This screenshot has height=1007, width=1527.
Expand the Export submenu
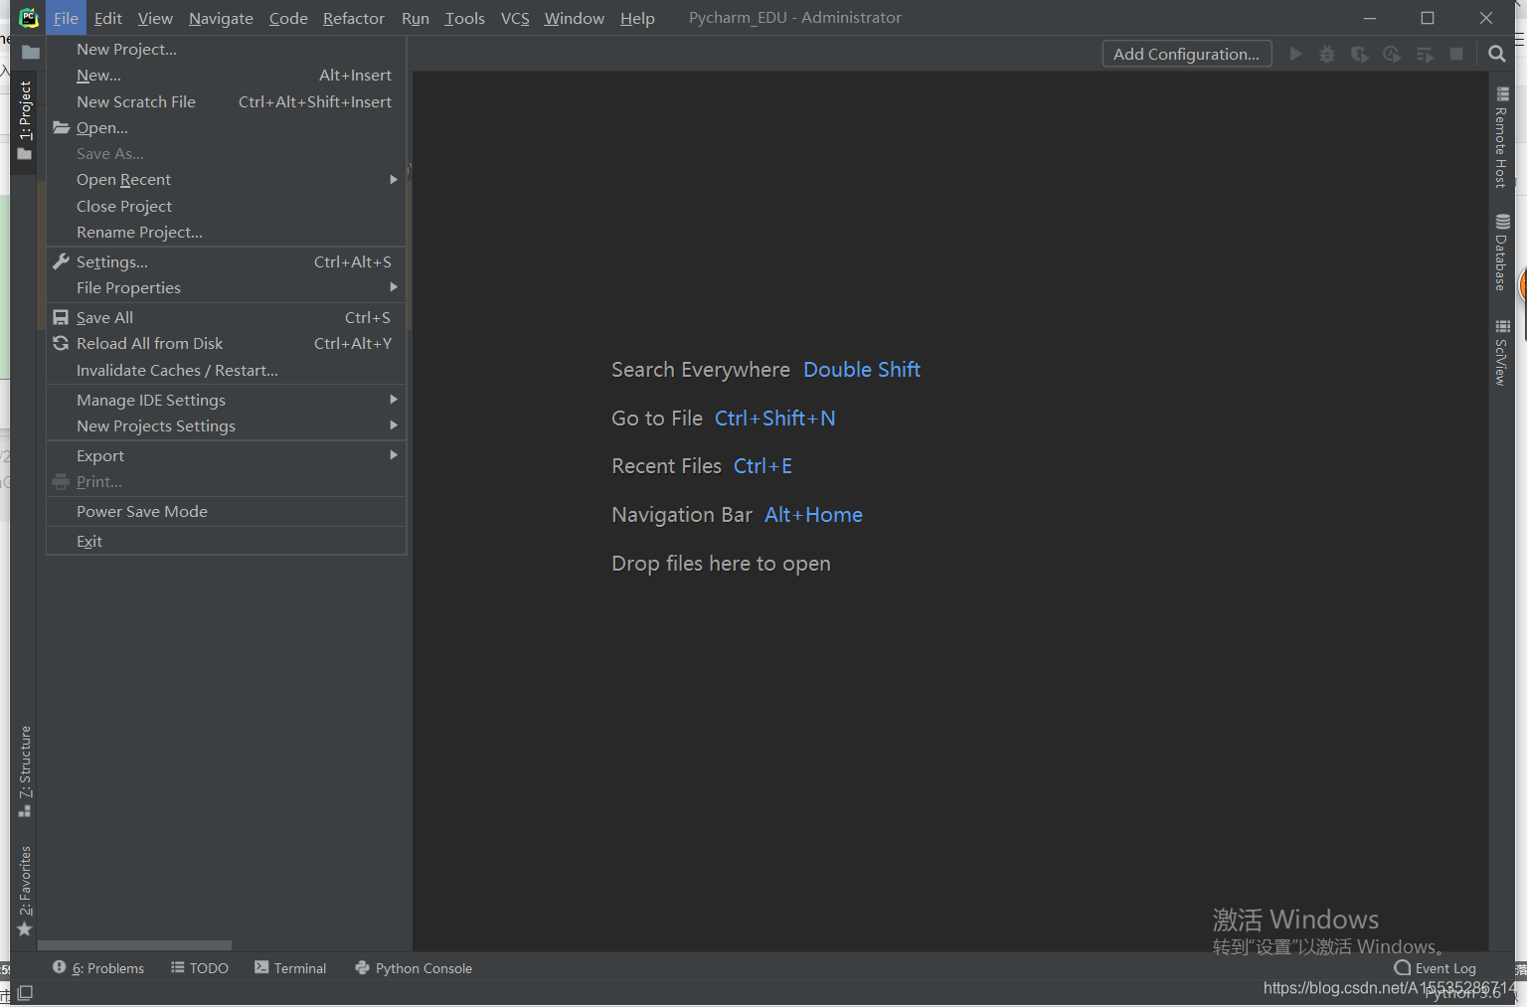click(x=227, y=455)
